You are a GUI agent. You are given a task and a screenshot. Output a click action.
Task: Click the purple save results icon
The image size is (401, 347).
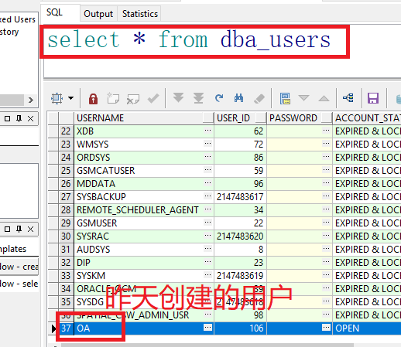click(373, 98)
